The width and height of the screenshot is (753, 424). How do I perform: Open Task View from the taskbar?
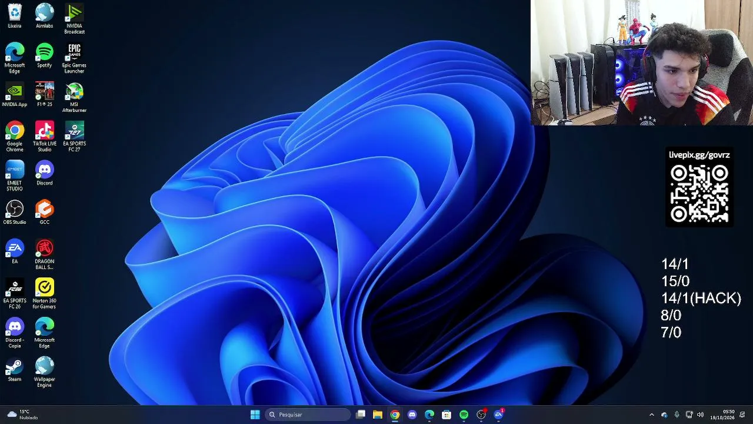(x=361, y=415)
